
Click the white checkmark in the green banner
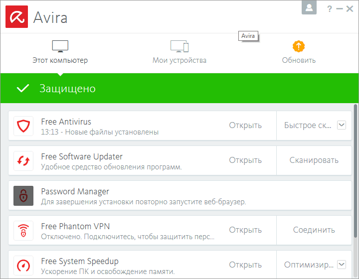tap(23, 88)
